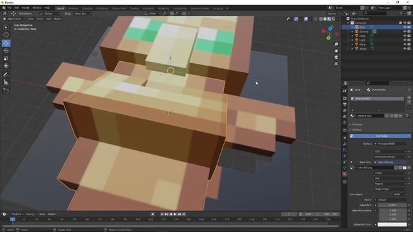Toggle Body object visibility eye in outliner
Image resolution: width=413 pixels, height=232 pixels.
coord(405,27)
